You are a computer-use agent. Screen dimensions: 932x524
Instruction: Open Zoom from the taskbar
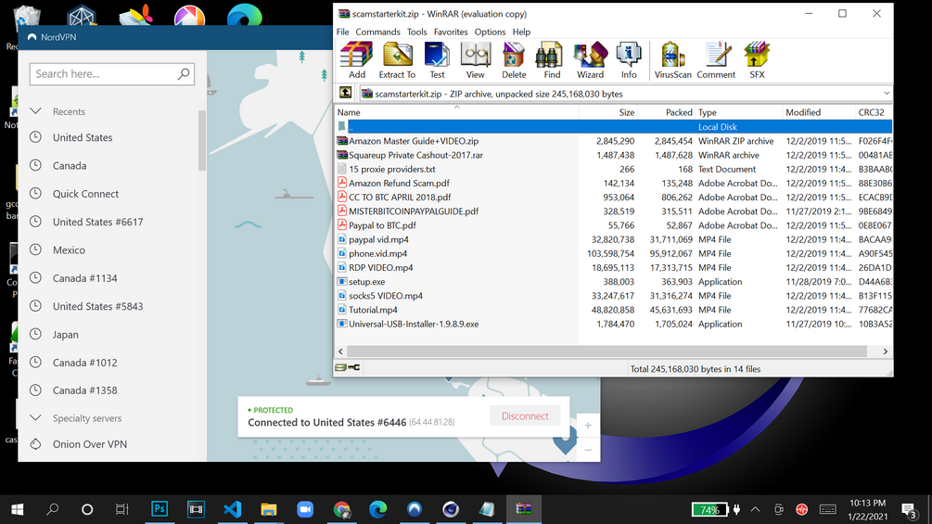305,509
